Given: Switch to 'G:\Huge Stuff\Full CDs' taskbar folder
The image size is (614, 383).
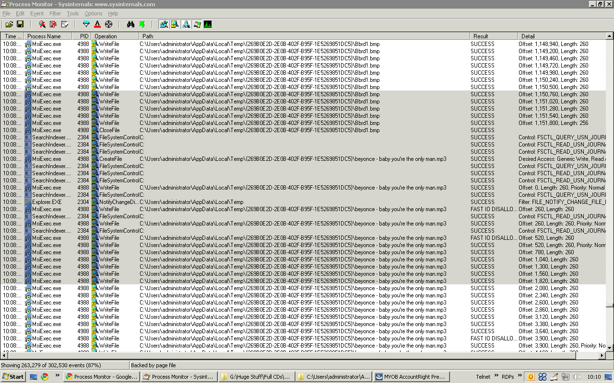Looking at the screenshot, I should (257, 377).
